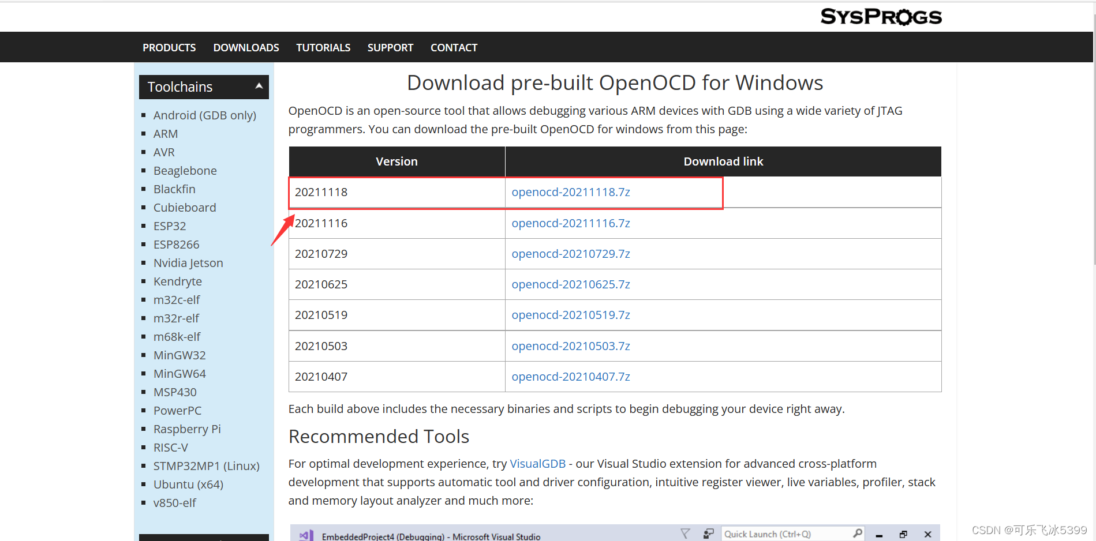Download openocd-20210729.7z
Image resolution: width=1096 pixels, height=541 pixels.
570,254
